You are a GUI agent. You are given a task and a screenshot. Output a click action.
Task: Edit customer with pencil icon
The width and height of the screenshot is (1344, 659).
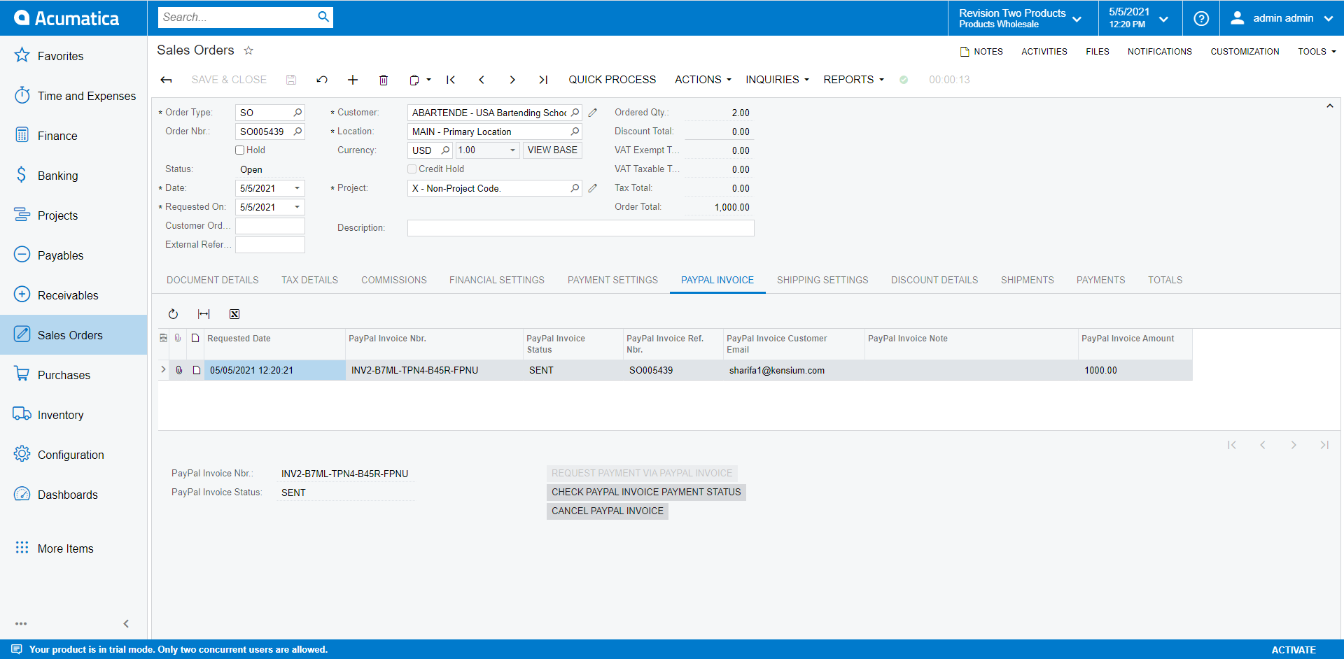click(x=592, y=113)
